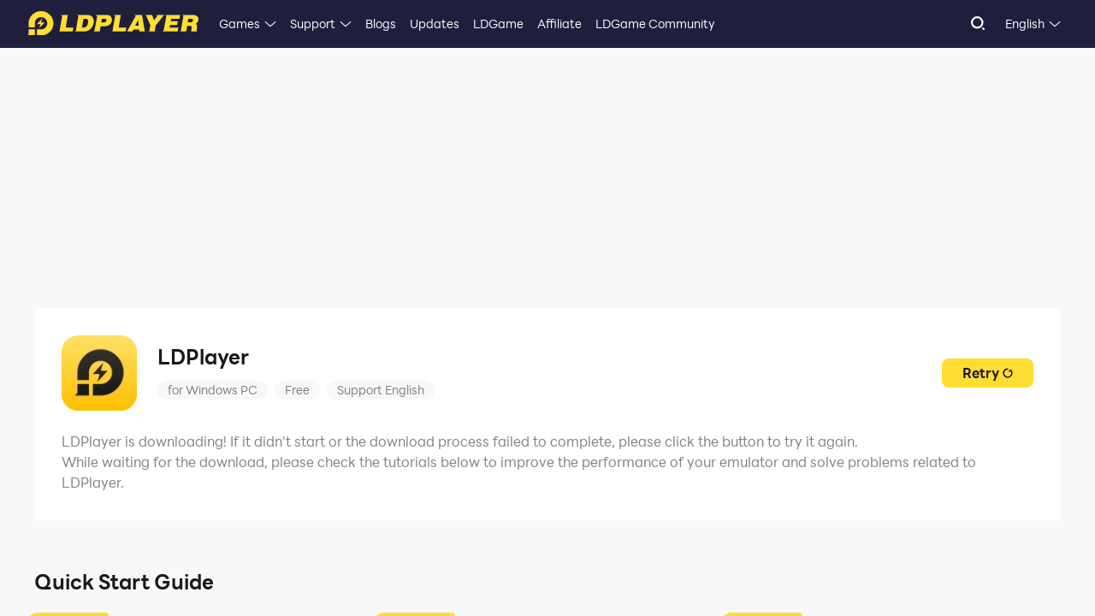
Task: Click the Retry download button
Action: click(987, 373)
